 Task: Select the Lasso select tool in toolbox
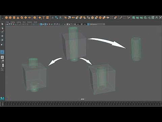(x=2, y=28)
